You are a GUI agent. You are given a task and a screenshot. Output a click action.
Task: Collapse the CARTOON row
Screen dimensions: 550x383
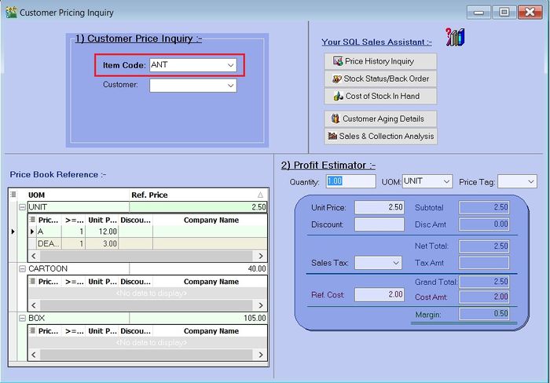click(x=22, y=268)
